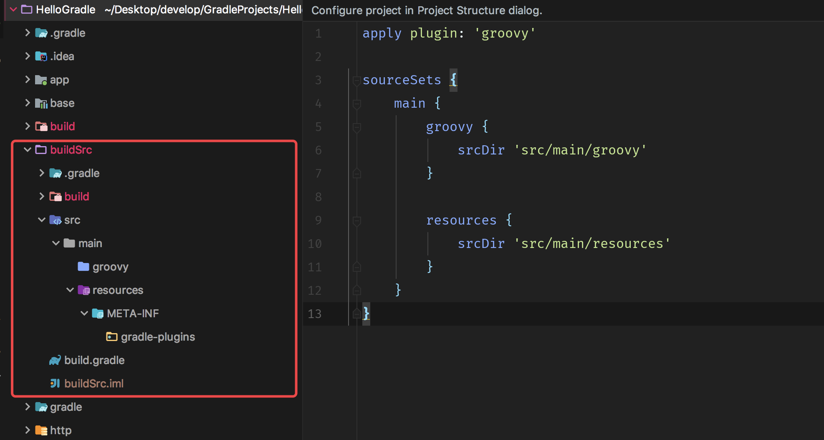This screenshot has height=440, width=824.
Task: Open the buildSrc.iml file
Action: pyautogui.click(x=94, y=384)
